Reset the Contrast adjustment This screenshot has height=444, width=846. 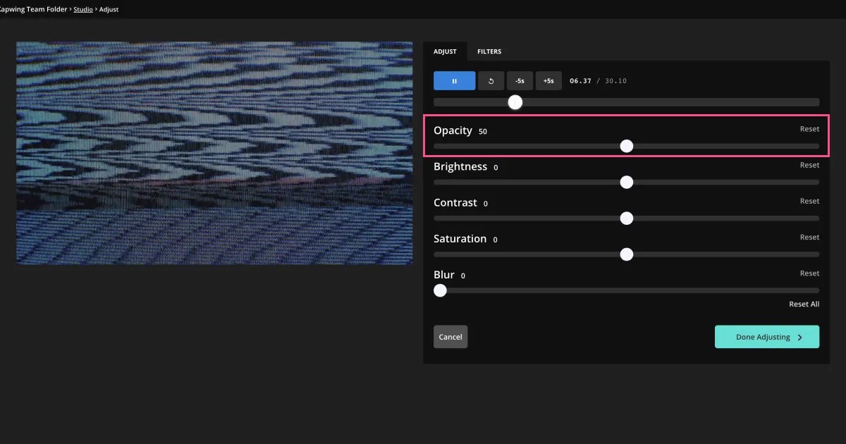pyautogui.click(x=809, y=201)
